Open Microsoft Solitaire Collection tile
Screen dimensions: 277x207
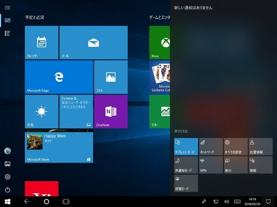(x=159, y=77)
